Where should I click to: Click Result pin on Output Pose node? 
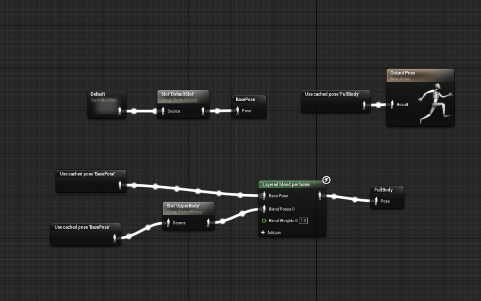pos(392,105)
